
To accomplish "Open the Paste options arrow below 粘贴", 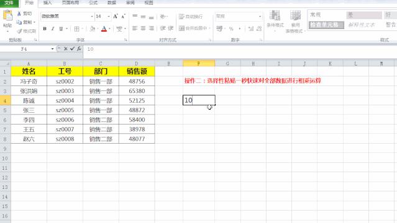I will pyautogui.click(x=7, y=32).
